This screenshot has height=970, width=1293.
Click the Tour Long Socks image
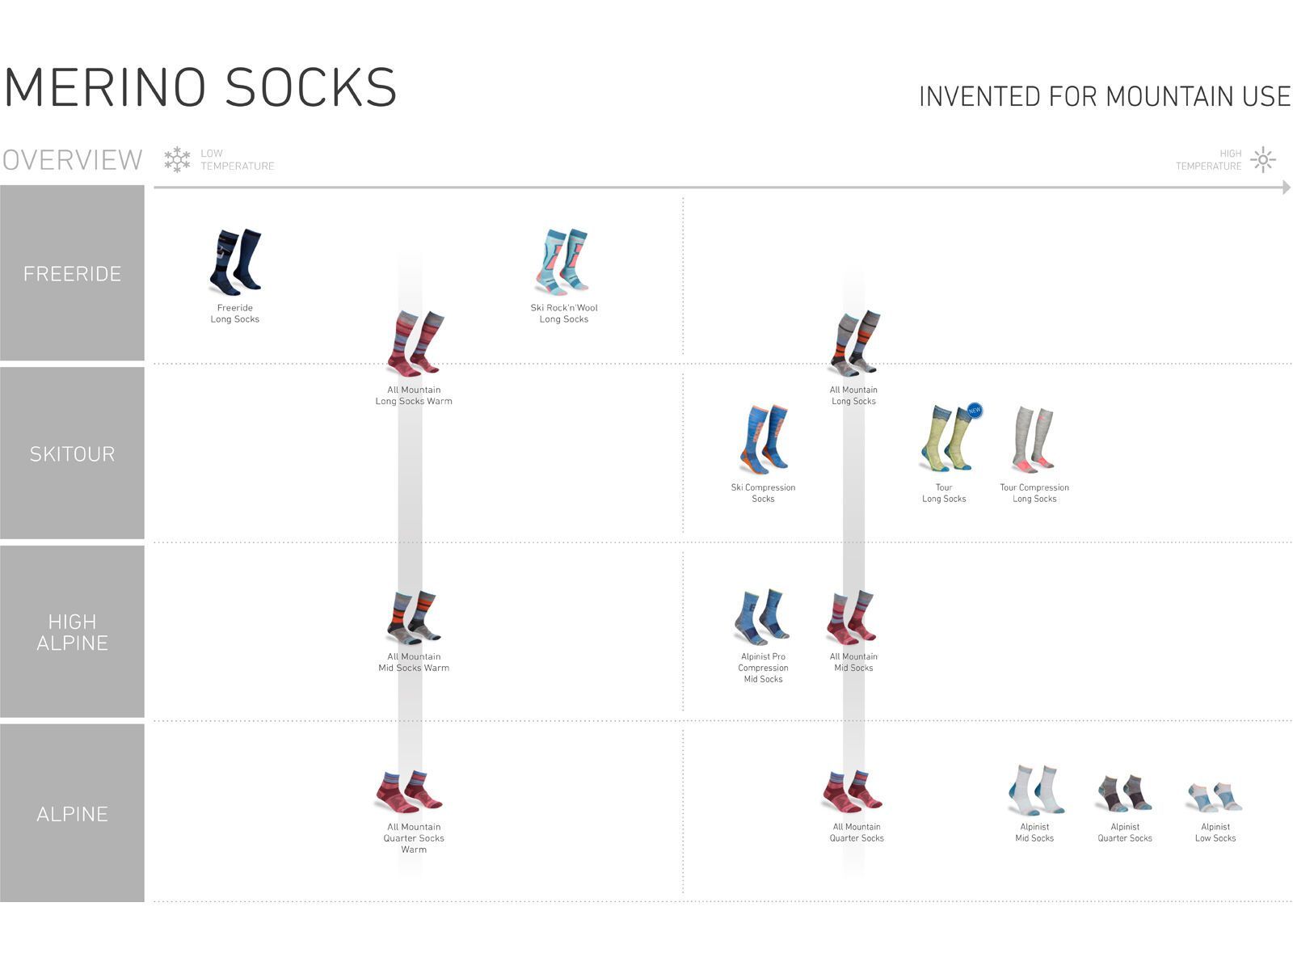pos(946,439)
